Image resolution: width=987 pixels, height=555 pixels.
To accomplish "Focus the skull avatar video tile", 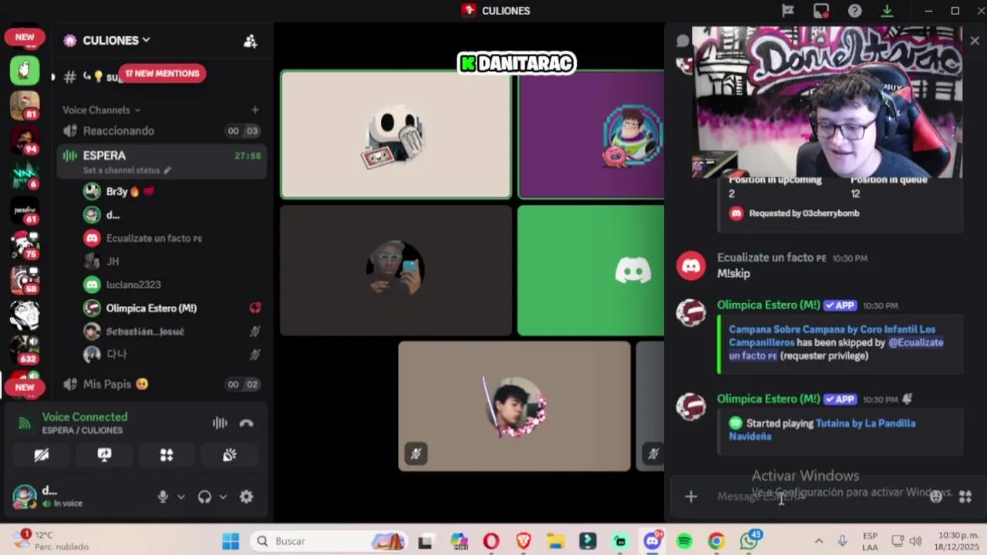I will pyautogui.click(x=396, y=135).
